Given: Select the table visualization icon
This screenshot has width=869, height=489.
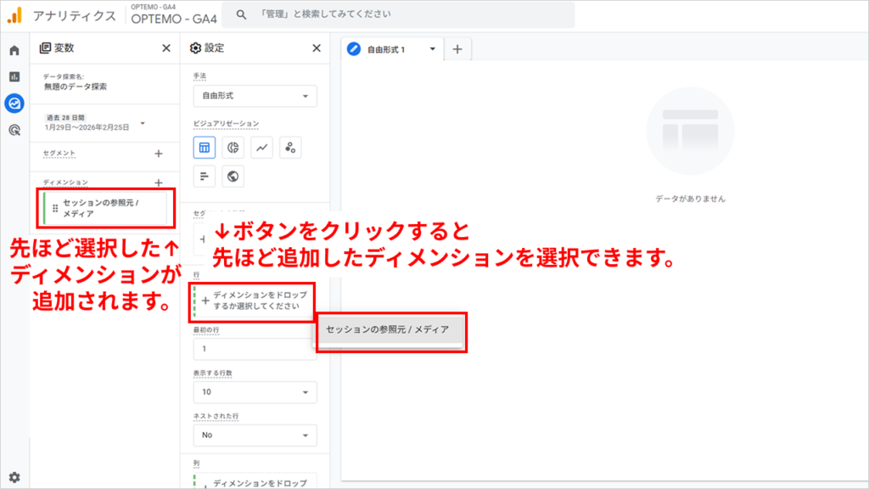Looking at the screenshot, I should [204, 147].
